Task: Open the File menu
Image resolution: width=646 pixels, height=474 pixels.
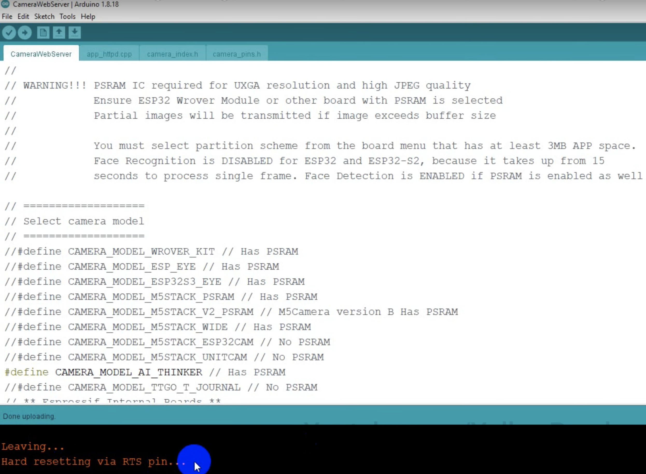Action: click(x=7, y=17)
